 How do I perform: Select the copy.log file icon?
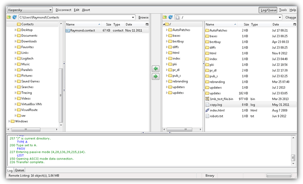[x=207, y=104]
